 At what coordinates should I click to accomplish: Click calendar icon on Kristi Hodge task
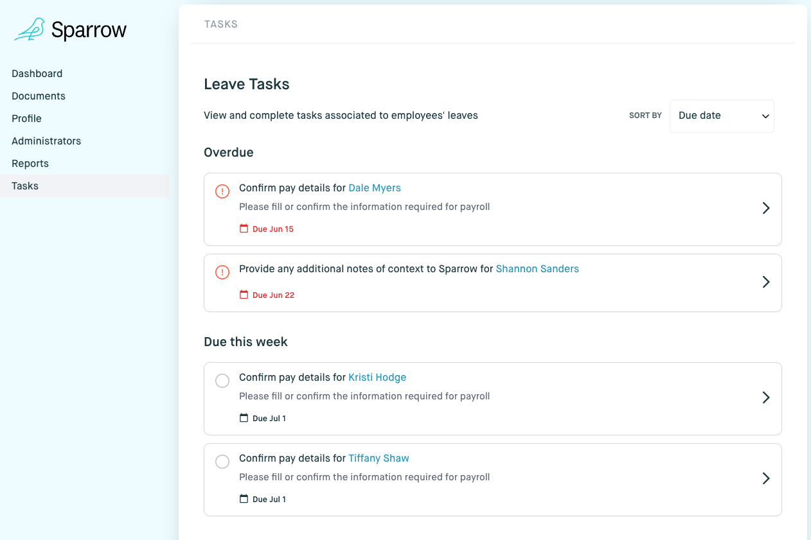(x=244, y=418)
